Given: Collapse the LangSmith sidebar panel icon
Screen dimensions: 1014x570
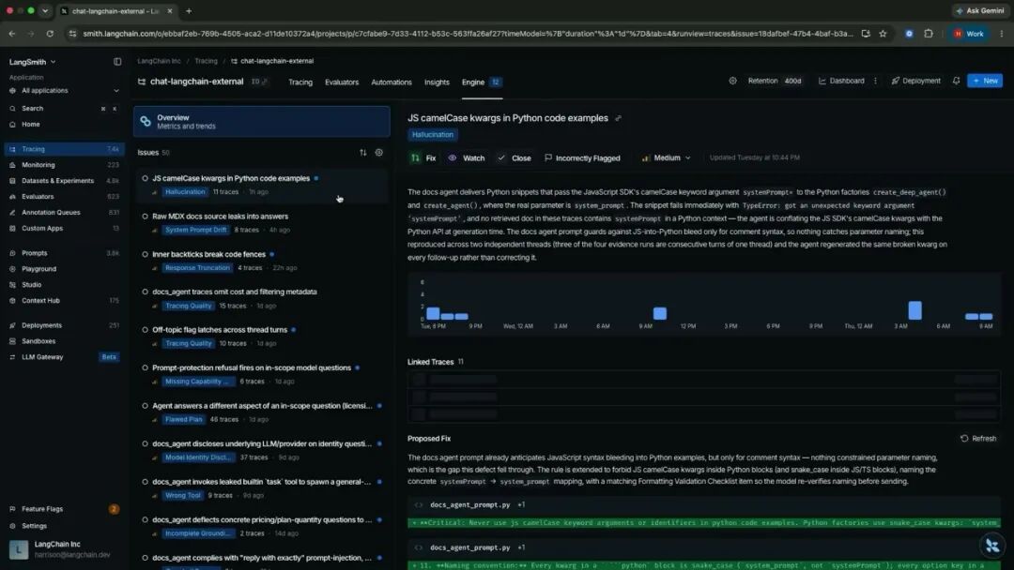Looking at the screenshot, I should coord(117,62).
